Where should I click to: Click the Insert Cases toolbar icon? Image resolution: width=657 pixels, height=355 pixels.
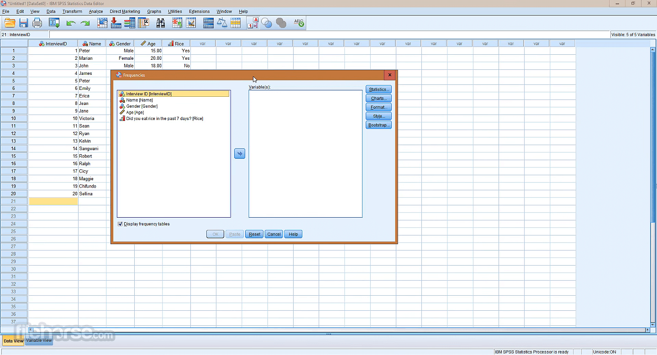click(177, 23)
